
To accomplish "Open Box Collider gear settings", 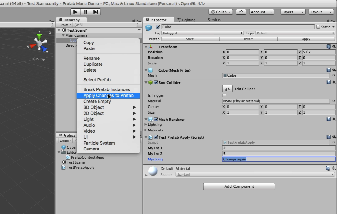I will click(334, 82).
